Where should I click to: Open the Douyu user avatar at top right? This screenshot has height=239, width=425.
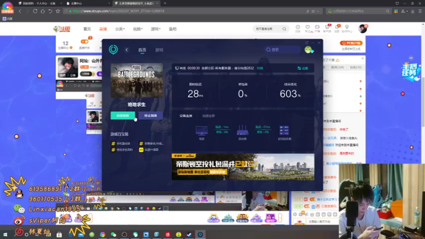coord(362,29)
